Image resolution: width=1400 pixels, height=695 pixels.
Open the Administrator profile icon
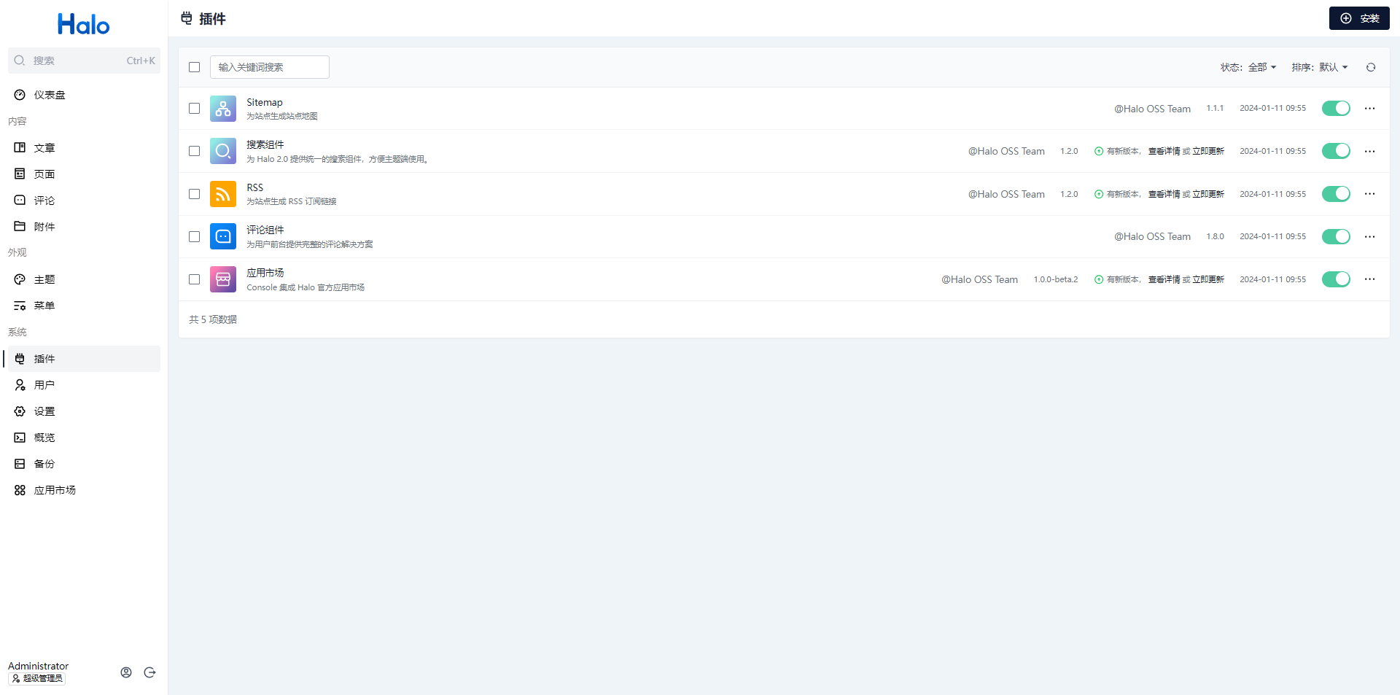[x=126, y=672]
